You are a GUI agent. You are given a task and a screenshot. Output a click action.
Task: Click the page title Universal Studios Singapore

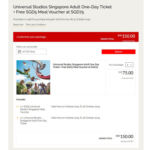click(62, 9)
